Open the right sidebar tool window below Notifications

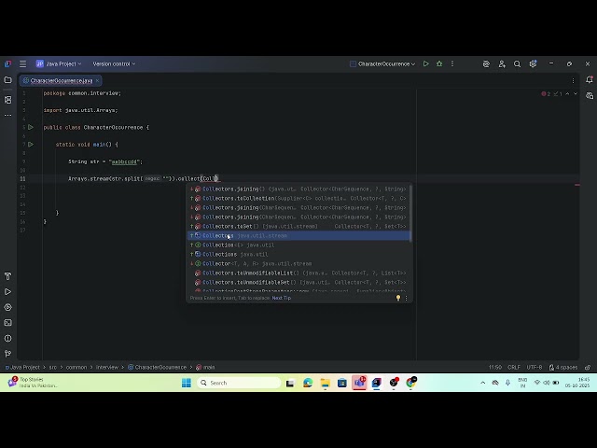coord(589,95)
